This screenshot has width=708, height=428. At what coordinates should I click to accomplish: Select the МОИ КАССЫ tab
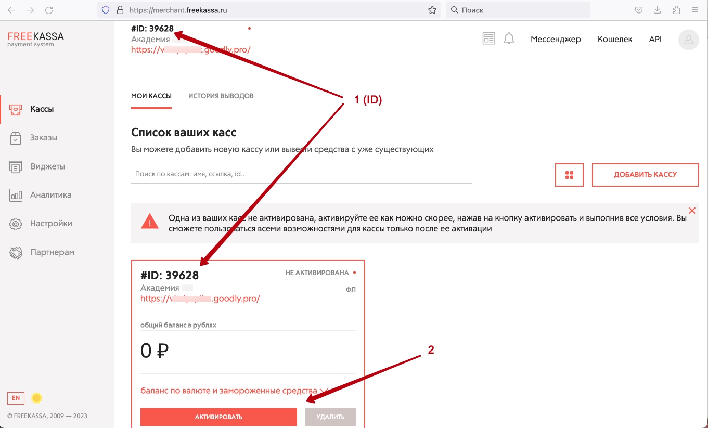(x=151, y=96)
